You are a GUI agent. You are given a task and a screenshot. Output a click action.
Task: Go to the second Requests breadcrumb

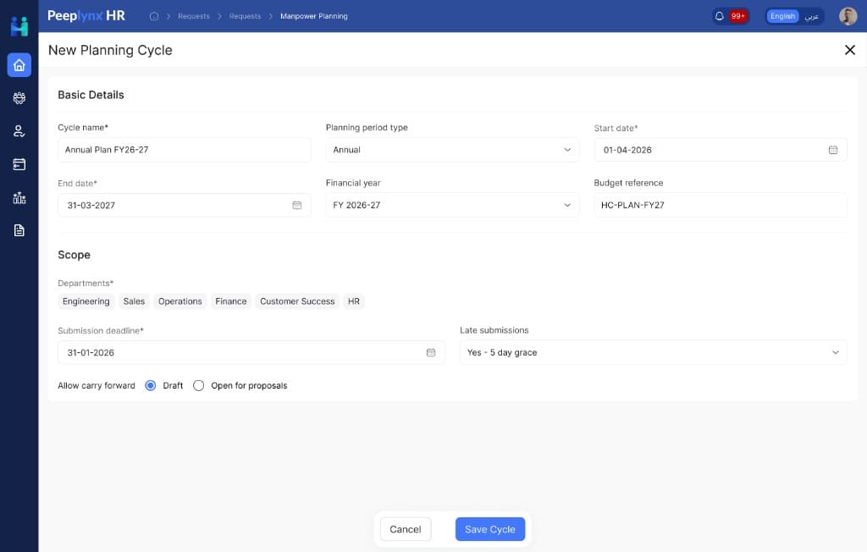[x=245, y=16]
